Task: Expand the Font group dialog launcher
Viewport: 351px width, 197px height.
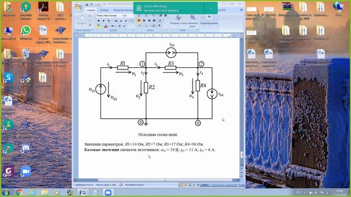Action: [134, 30]
